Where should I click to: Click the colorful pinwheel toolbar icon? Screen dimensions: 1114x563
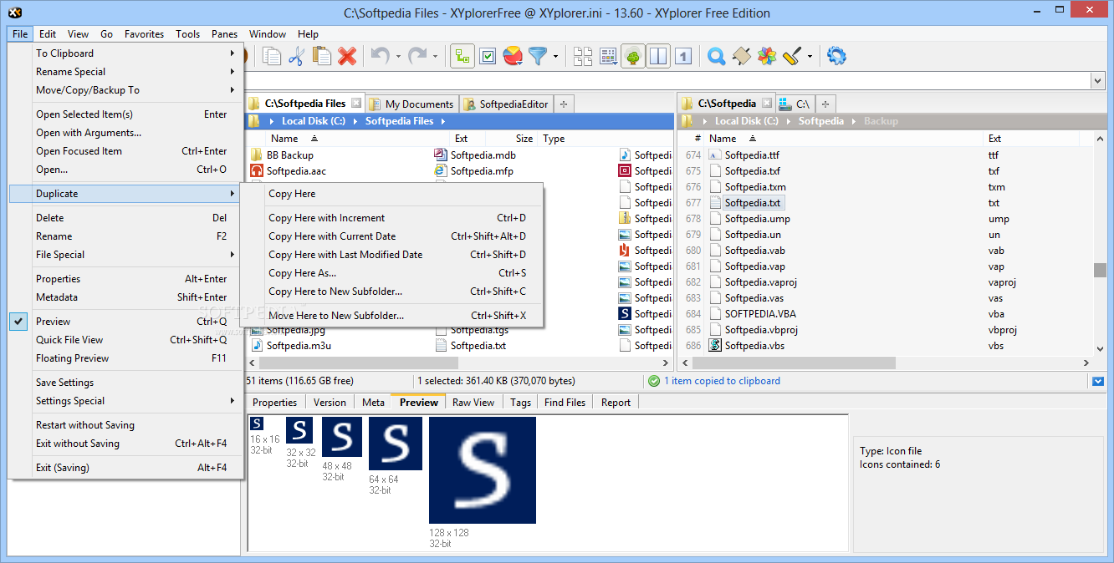767,56
